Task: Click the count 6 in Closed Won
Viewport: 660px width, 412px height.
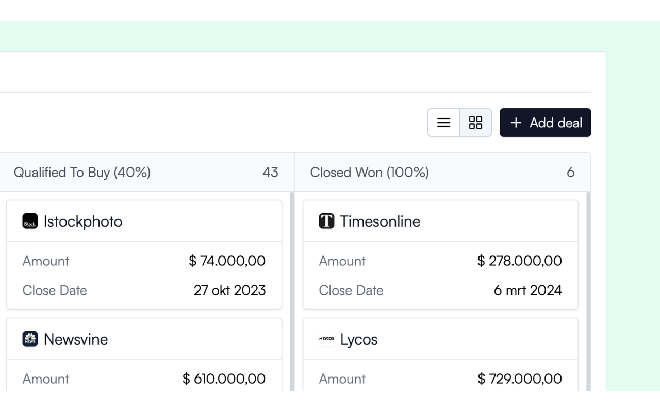Action: click(570, 173)
